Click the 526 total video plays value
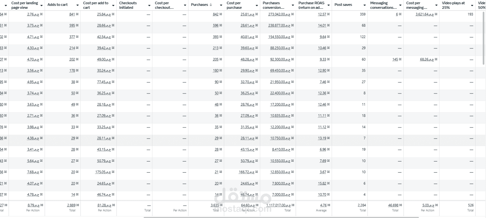 pos(471,205)
